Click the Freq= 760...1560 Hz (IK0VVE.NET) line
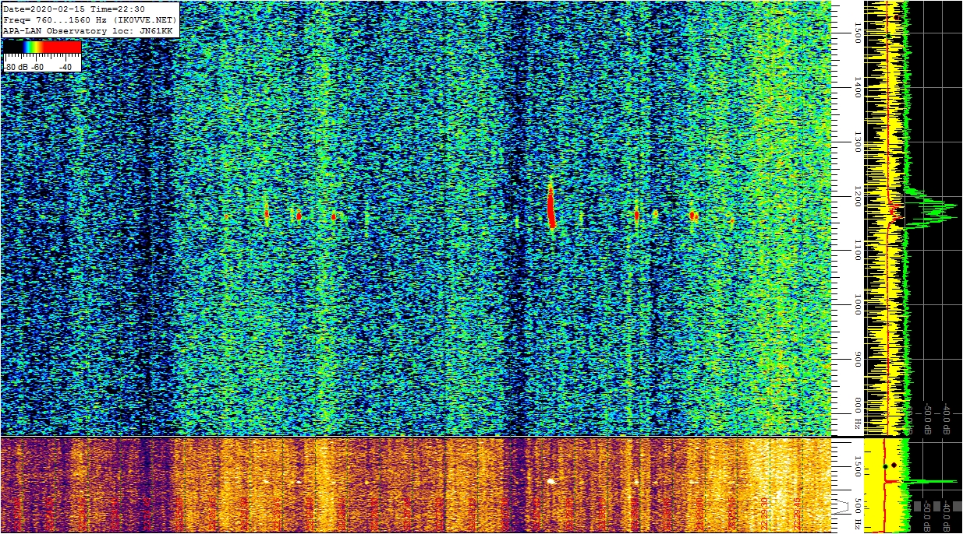Image resolution: width=963 pixels, height=534 pixels. point(90,19)
